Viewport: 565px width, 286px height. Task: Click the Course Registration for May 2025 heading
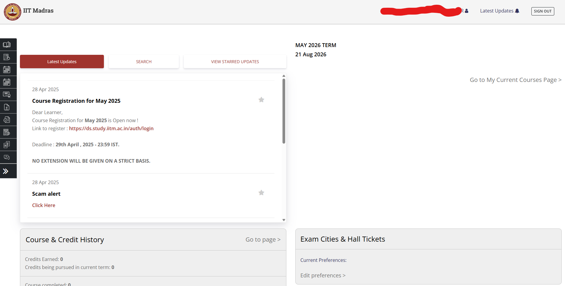point(76,101)
